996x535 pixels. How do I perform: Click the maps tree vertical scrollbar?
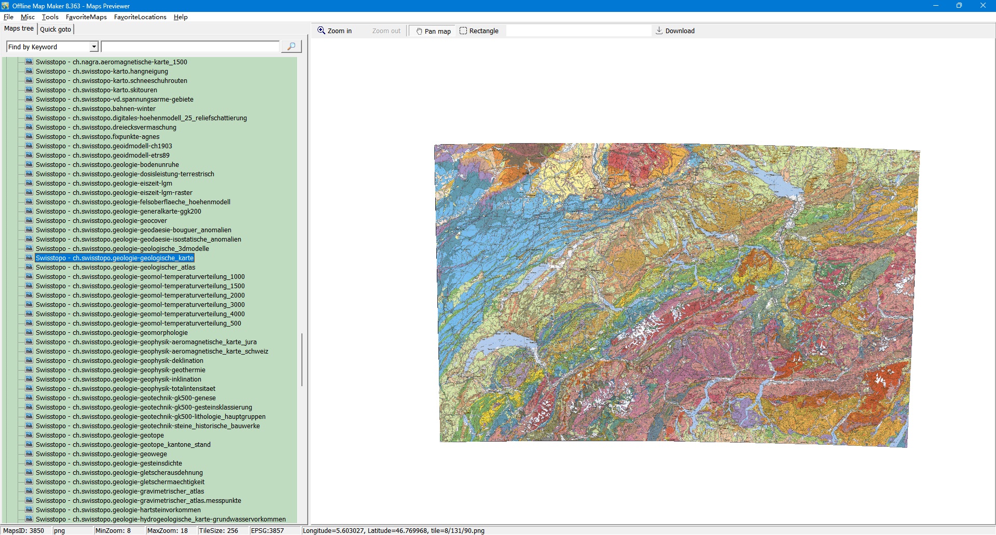tap(301, 360)
